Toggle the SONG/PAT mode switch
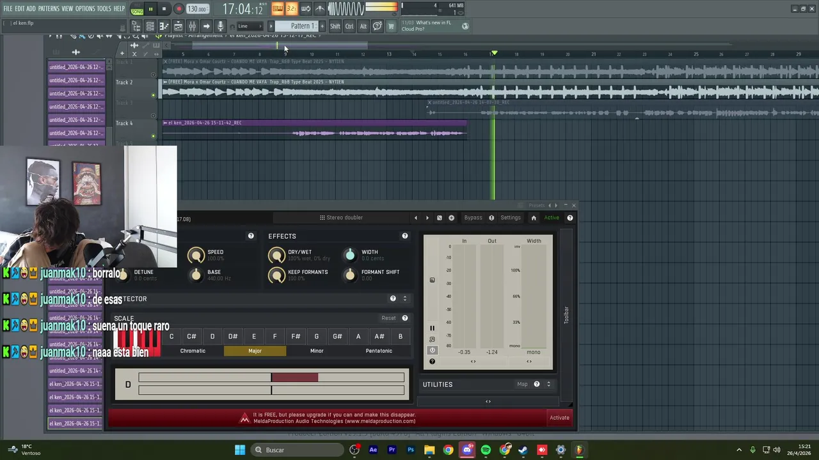This screenshot has width=819, height=460. tap(137, 10)
